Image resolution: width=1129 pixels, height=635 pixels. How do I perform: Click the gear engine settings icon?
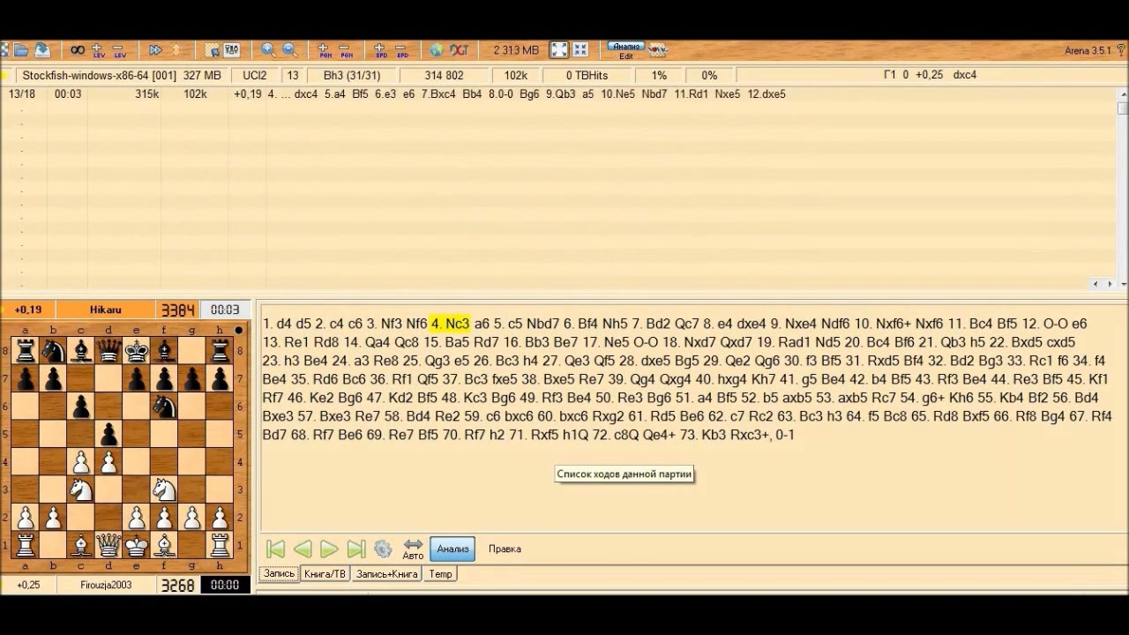pyautogui.click(x=383, y=549)
